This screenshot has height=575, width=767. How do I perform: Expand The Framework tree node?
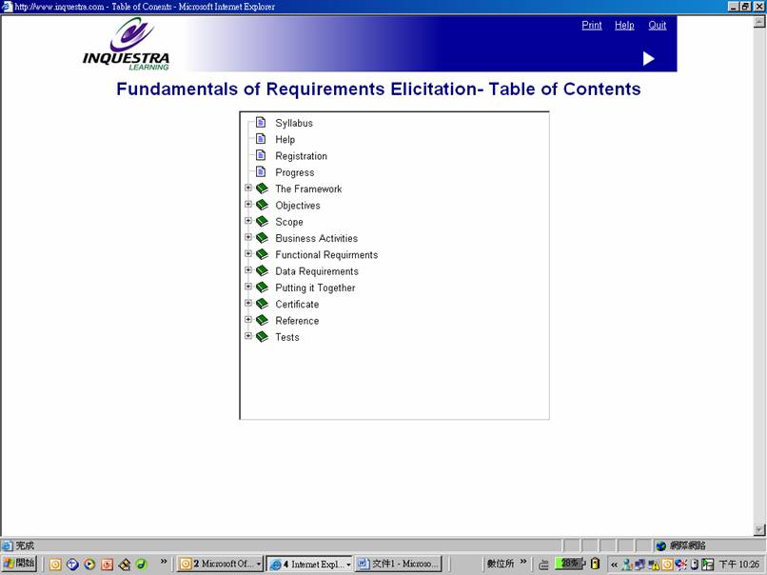click(x=248, y=188)
